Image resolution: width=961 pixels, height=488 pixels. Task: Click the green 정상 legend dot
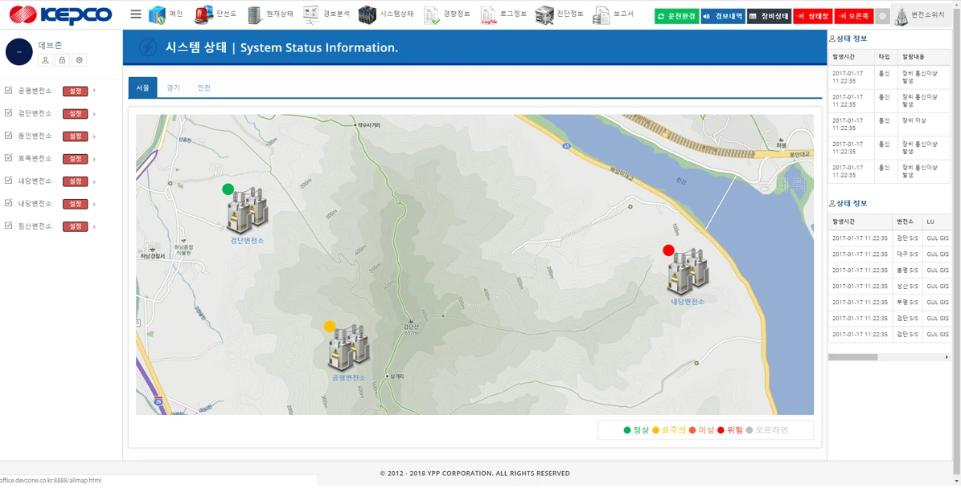point(627,430)
